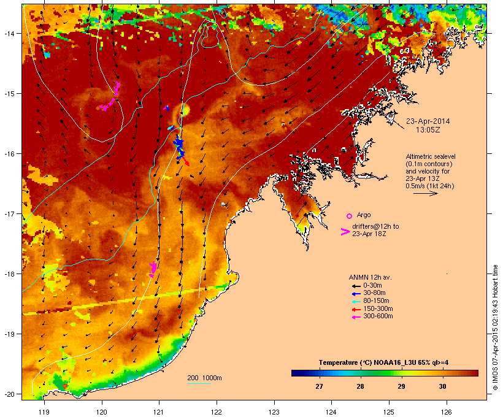The height and width of the screenshot is (417, 503).
Task: Click the Argo legend label
Action: coord(364,215)
